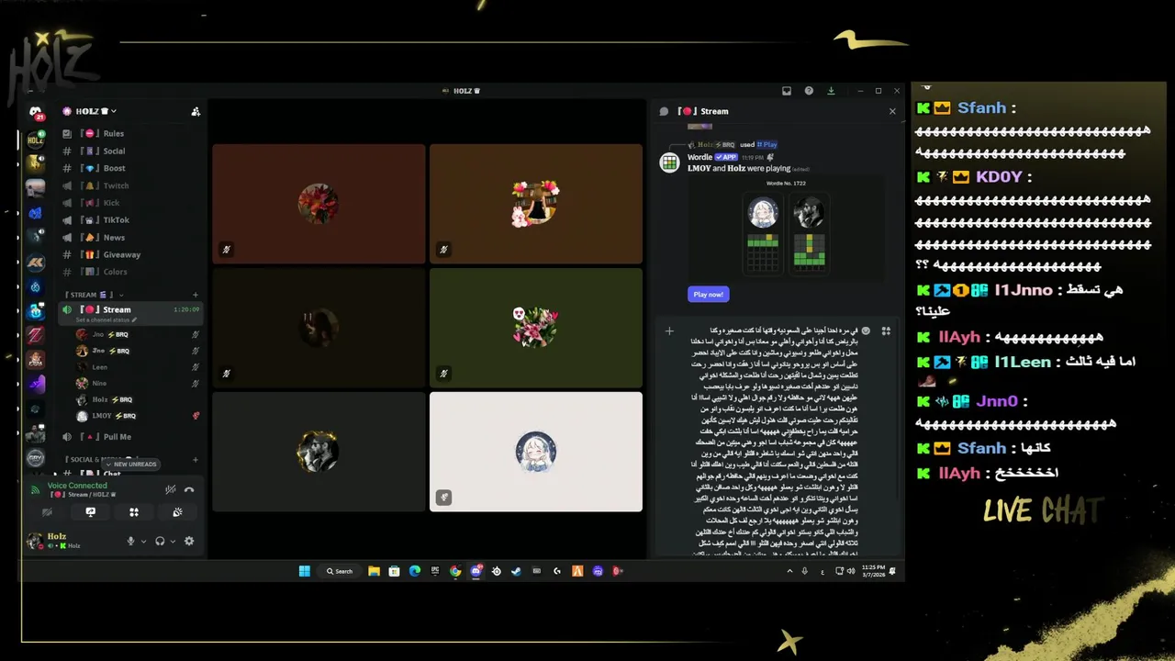Open File Explorer from the taskbar
Image resolution: width=1175 pixels, height=661 pixels.
point(374,571)
